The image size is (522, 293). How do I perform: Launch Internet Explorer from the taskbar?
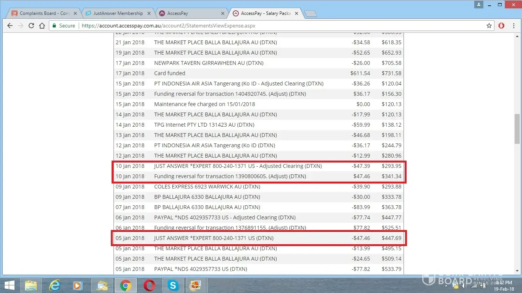[x=55, y=285]
